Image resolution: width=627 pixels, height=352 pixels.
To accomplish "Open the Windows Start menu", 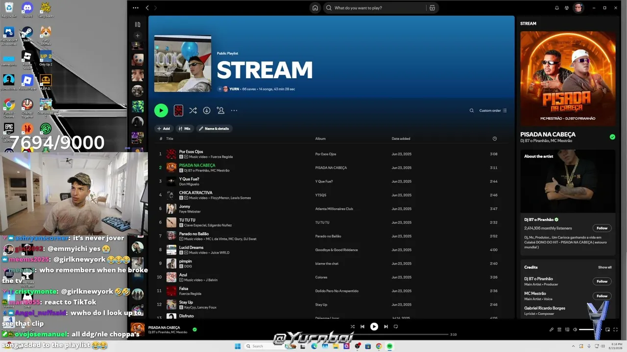I will (x=238, y=346).
